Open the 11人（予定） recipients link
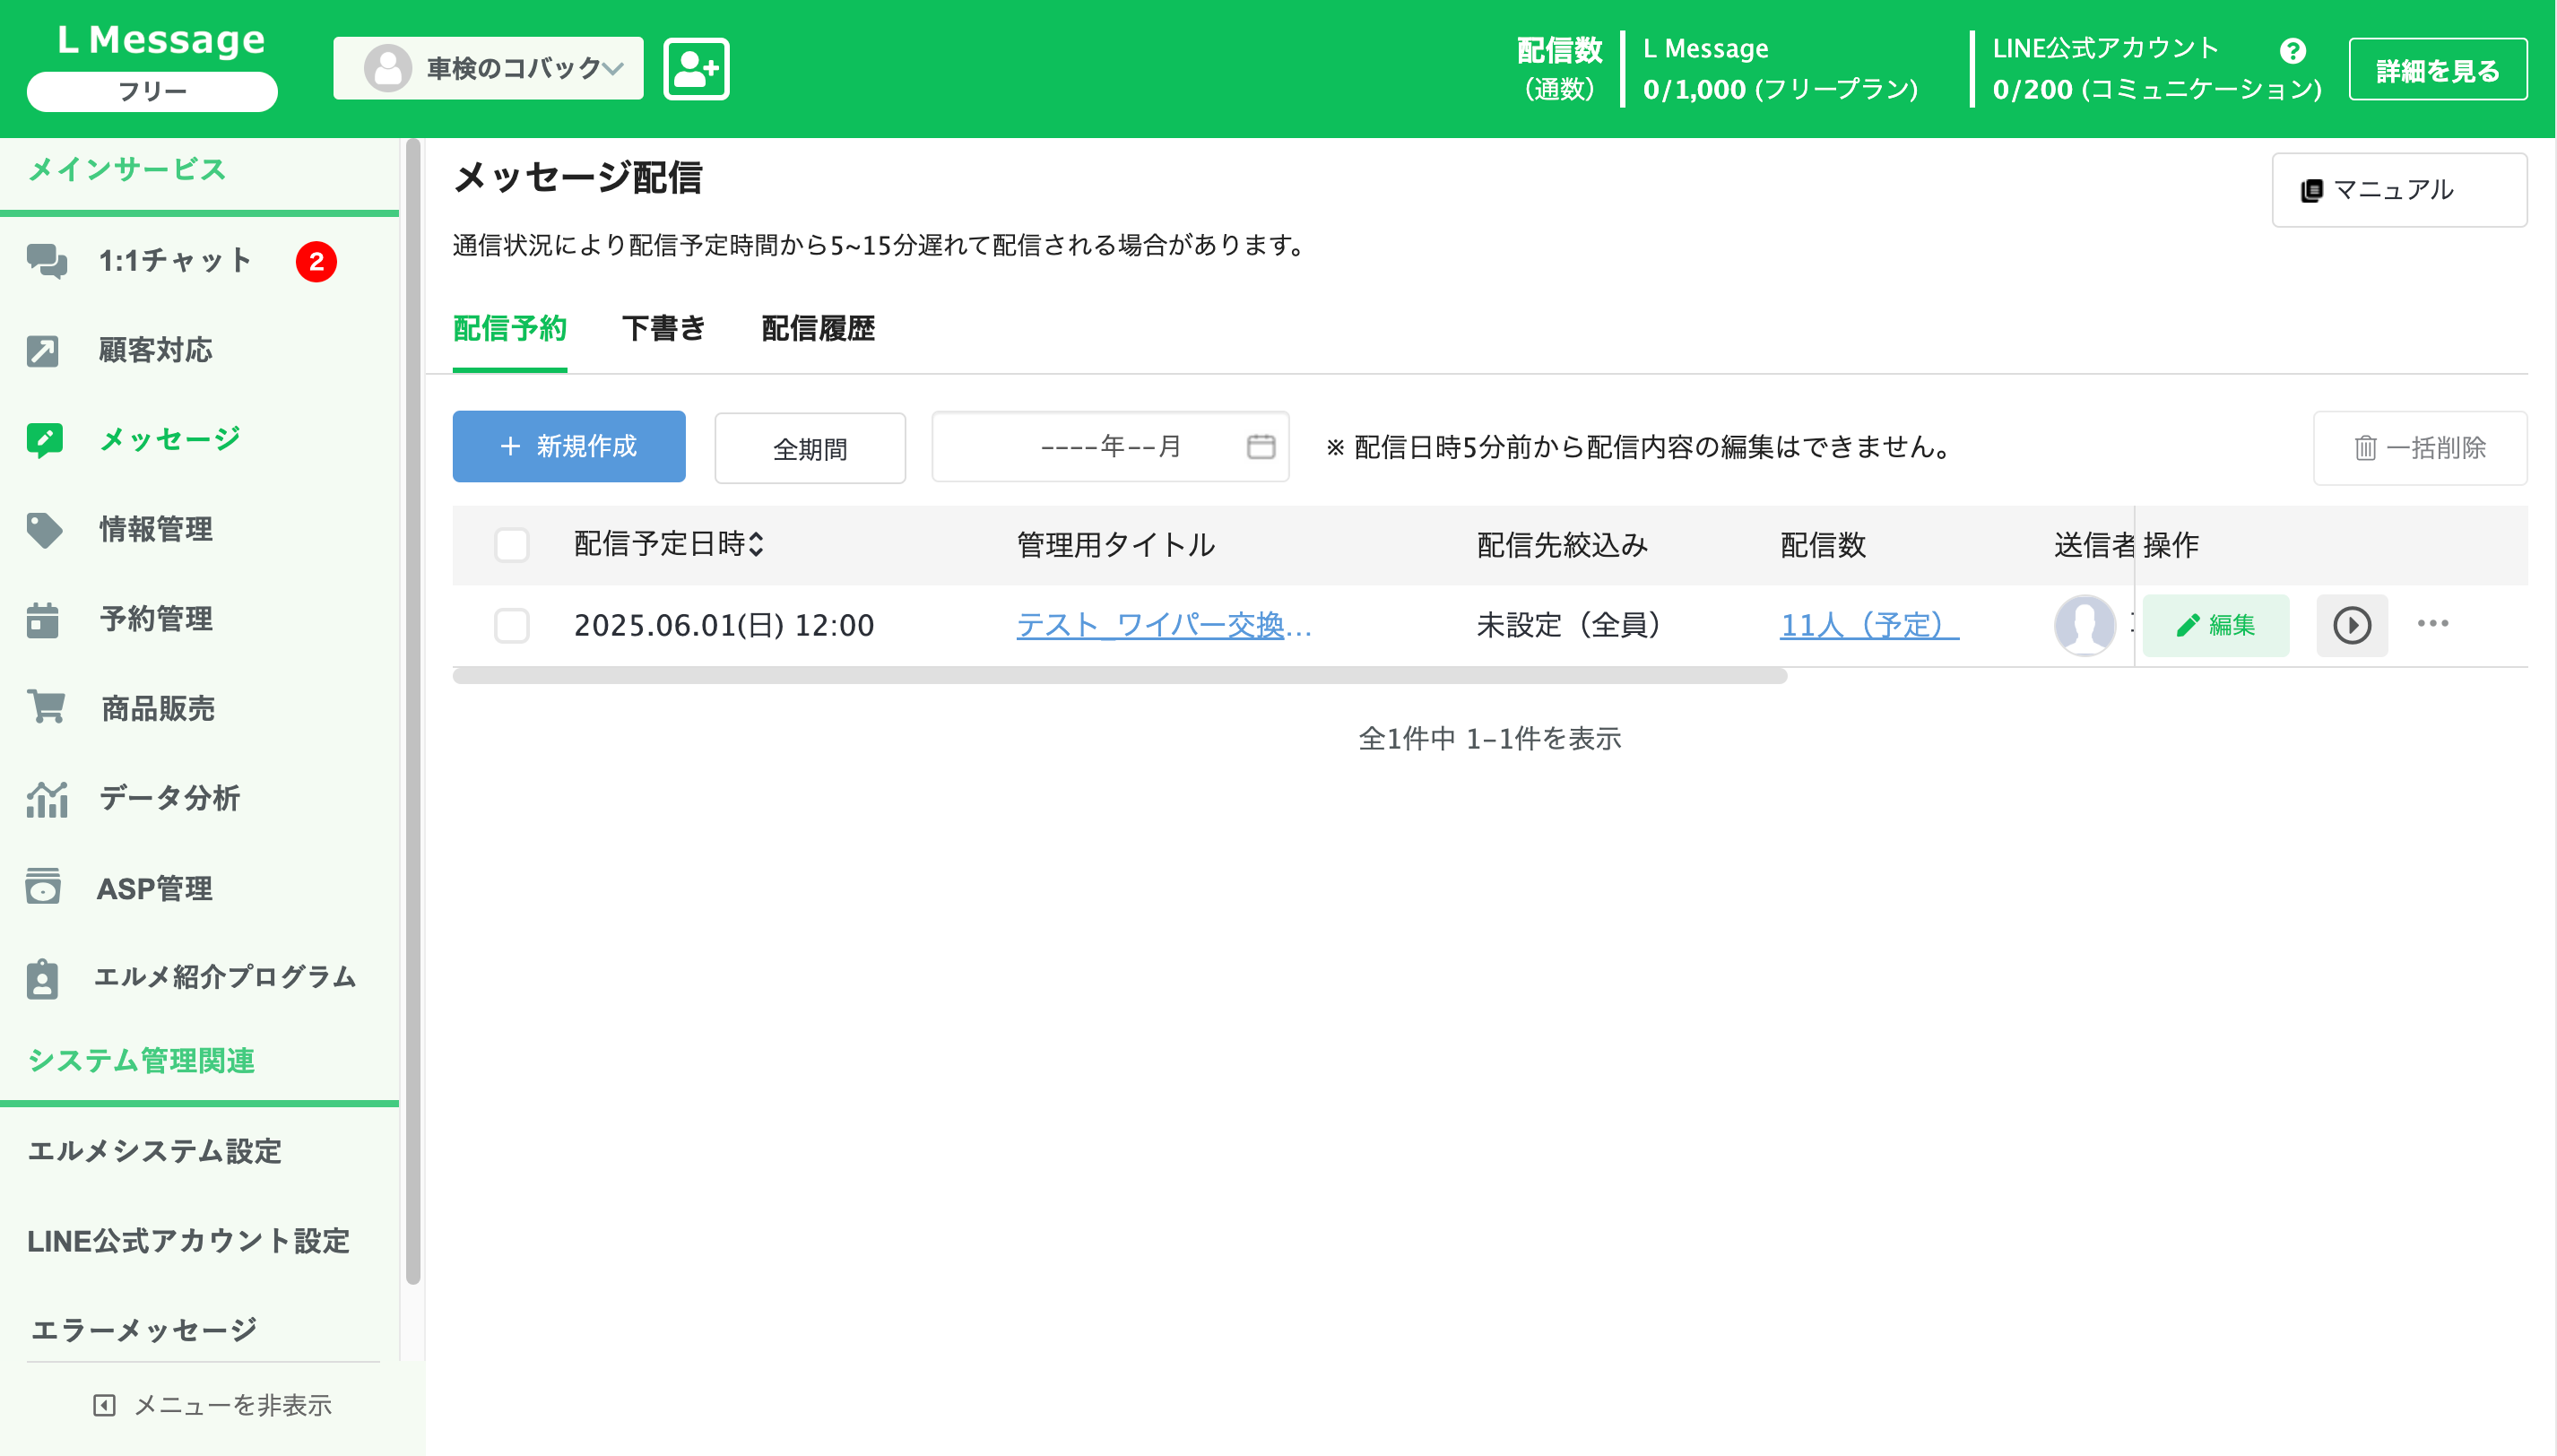Image resolution: width=2557 pixels, height=1456 pixels. (1869, 625)
